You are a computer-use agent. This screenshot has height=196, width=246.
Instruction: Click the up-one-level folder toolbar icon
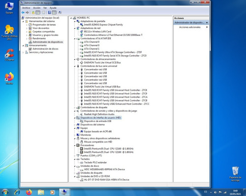click(x=33, y=12)
